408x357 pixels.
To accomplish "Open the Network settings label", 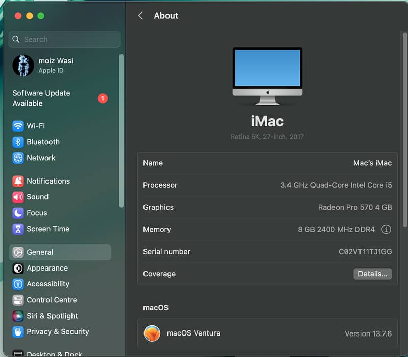I will coord(41,158).
